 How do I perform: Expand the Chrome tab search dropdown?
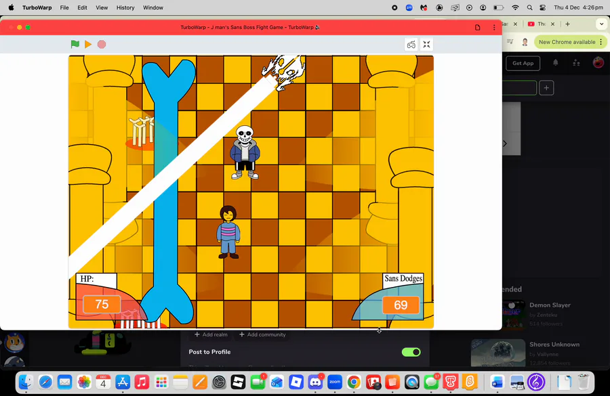(x=601, y=24)
